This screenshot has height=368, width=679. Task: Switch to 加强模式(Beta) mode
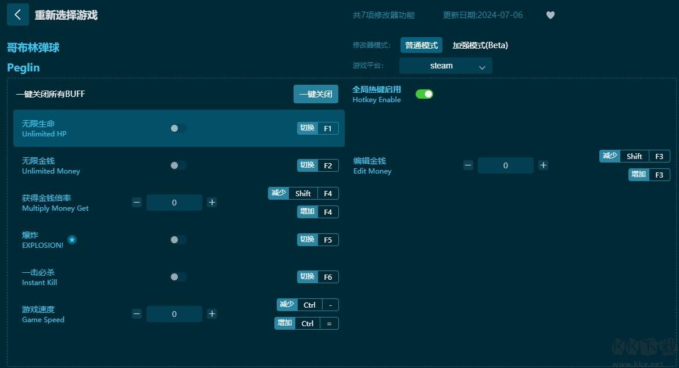pos(480,45)
